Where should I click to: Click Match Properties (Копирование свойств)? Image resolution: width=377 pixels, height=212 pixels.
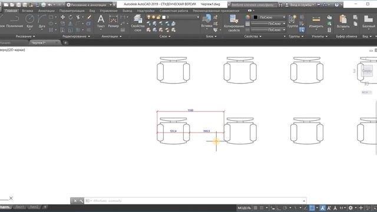coord(234,23)
